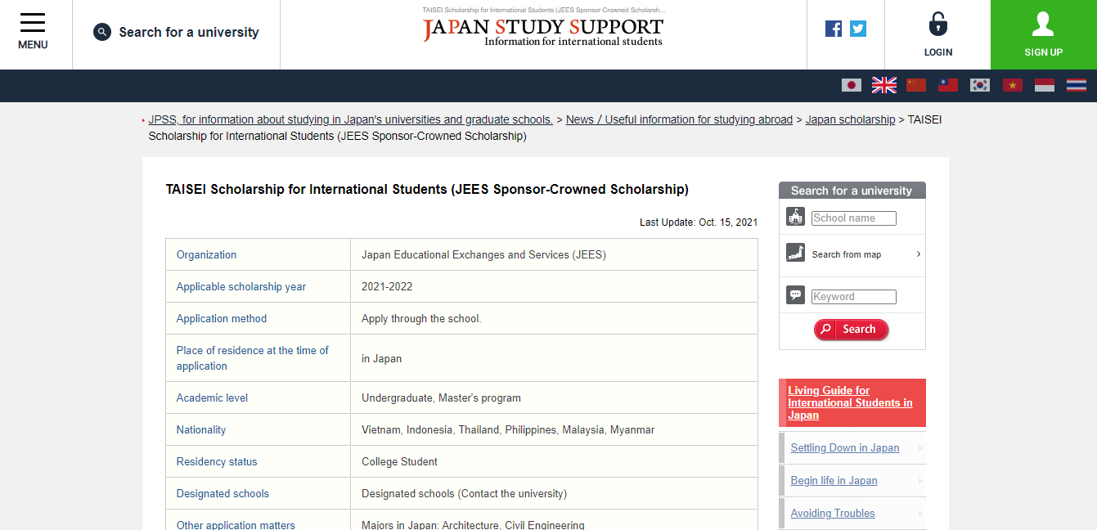Switch language using the South Korea flag

click(x=980, y=85)
